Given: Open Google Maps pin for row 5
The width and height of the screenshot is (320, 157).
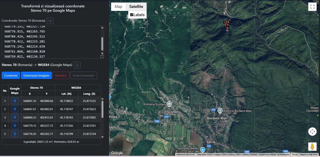Looking at the screenshot, I should [x=15, y=134].
